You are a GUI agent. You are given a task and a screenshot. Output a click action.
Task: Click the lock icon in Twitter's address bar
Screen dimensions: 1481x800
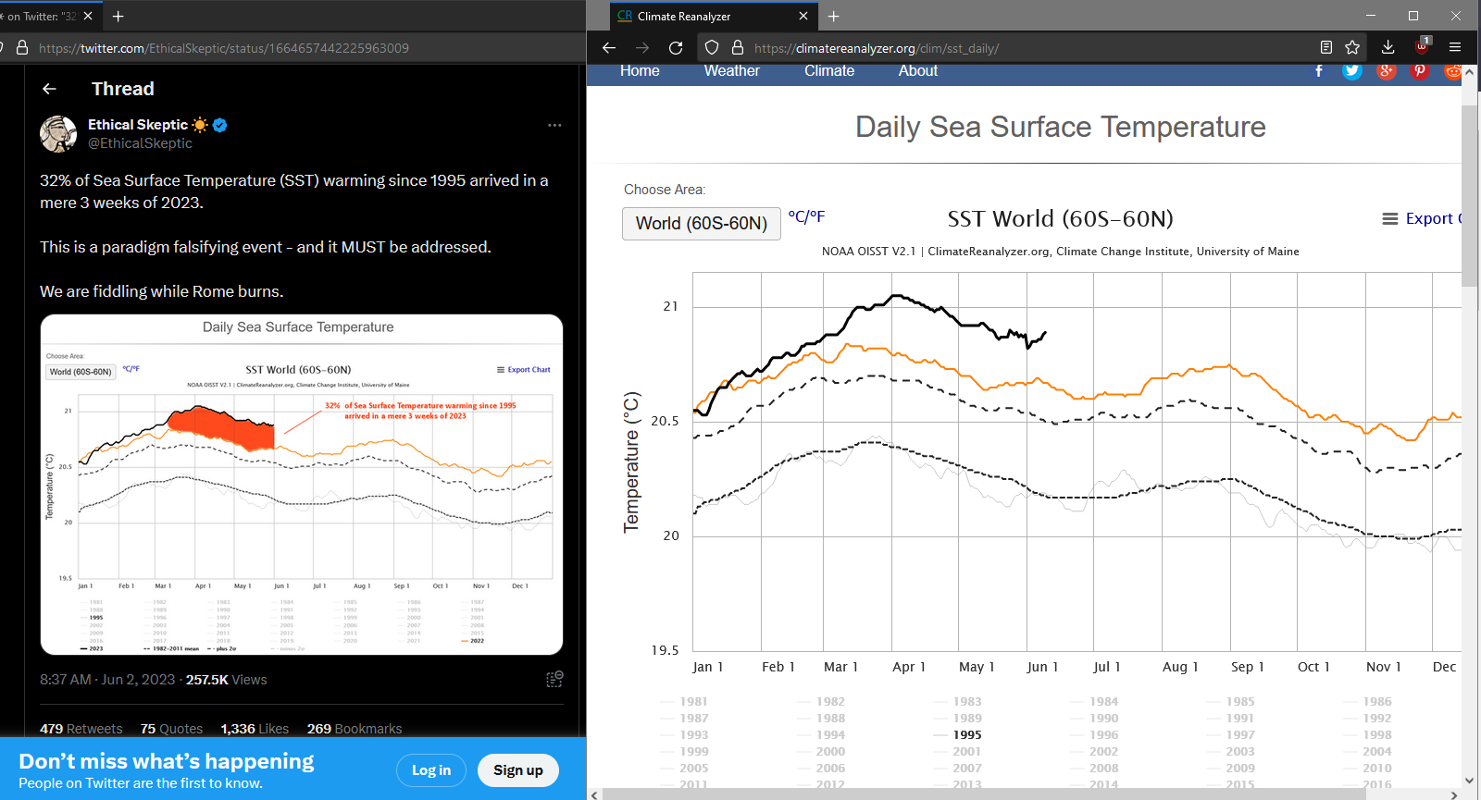click(x=22, y=48)
